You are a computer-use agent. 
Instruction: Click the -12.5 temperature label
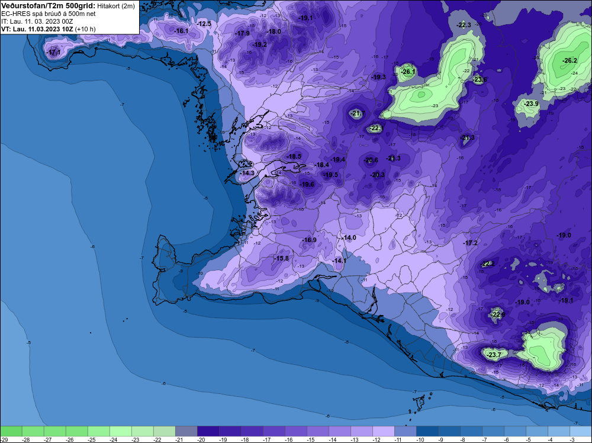pos(204,24)
